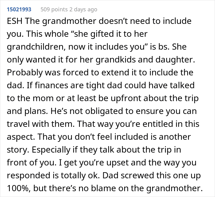Viewport: 215px width, 197px height.
Task: Open the profile of user 15021993
Action: pyautogui.click(x=19, y=9)
